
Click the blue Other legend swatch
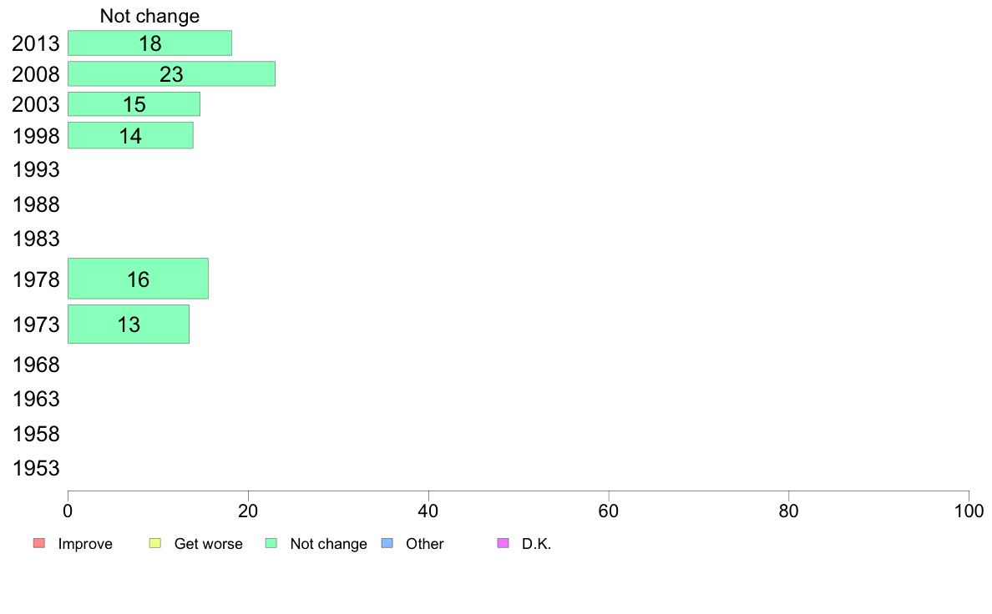click(387, 543)
